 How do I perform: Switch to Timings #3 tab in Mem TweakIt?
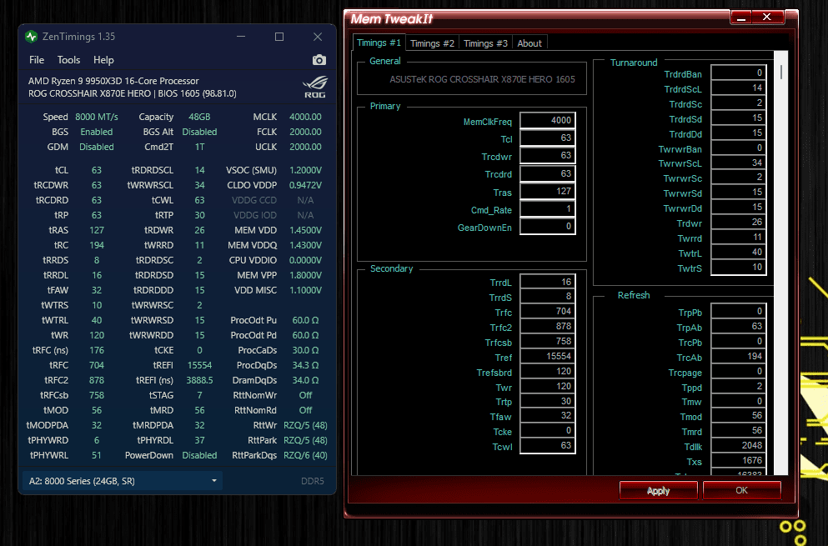[485, 43]
